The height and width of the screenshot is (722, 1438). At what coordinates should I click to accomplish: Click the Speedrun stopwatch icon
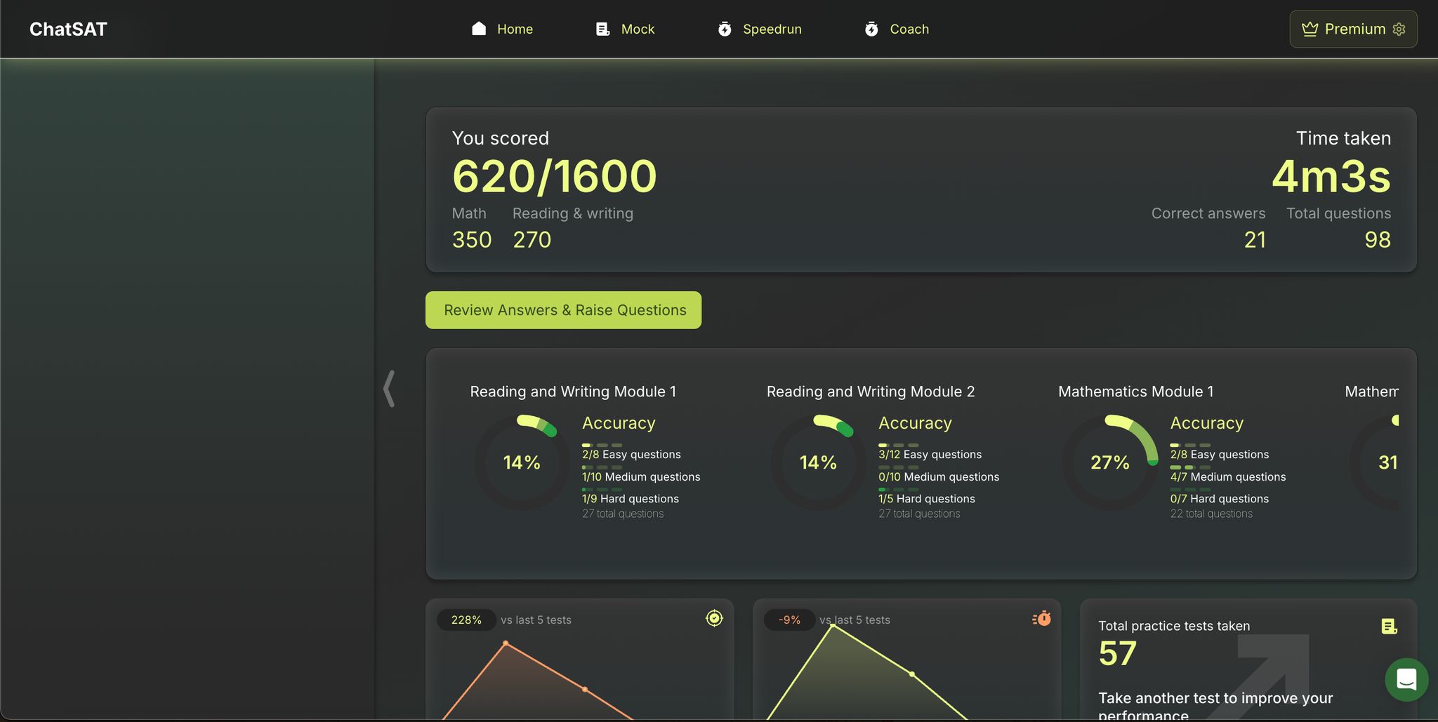[x=725, y=29]
